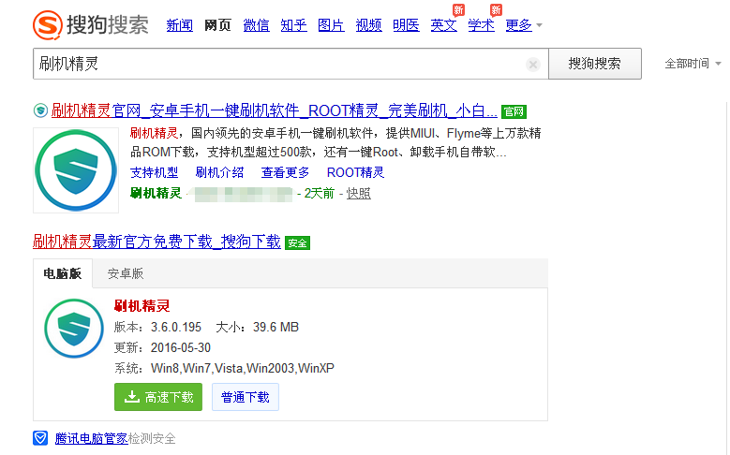
Task: Open the 图片 search category
Action: [x=331, y=25]
